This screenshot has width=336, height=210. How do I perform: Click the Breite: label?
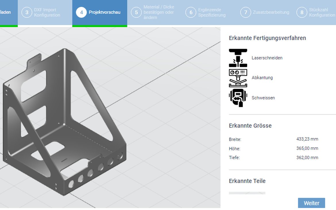coord(235,140)
